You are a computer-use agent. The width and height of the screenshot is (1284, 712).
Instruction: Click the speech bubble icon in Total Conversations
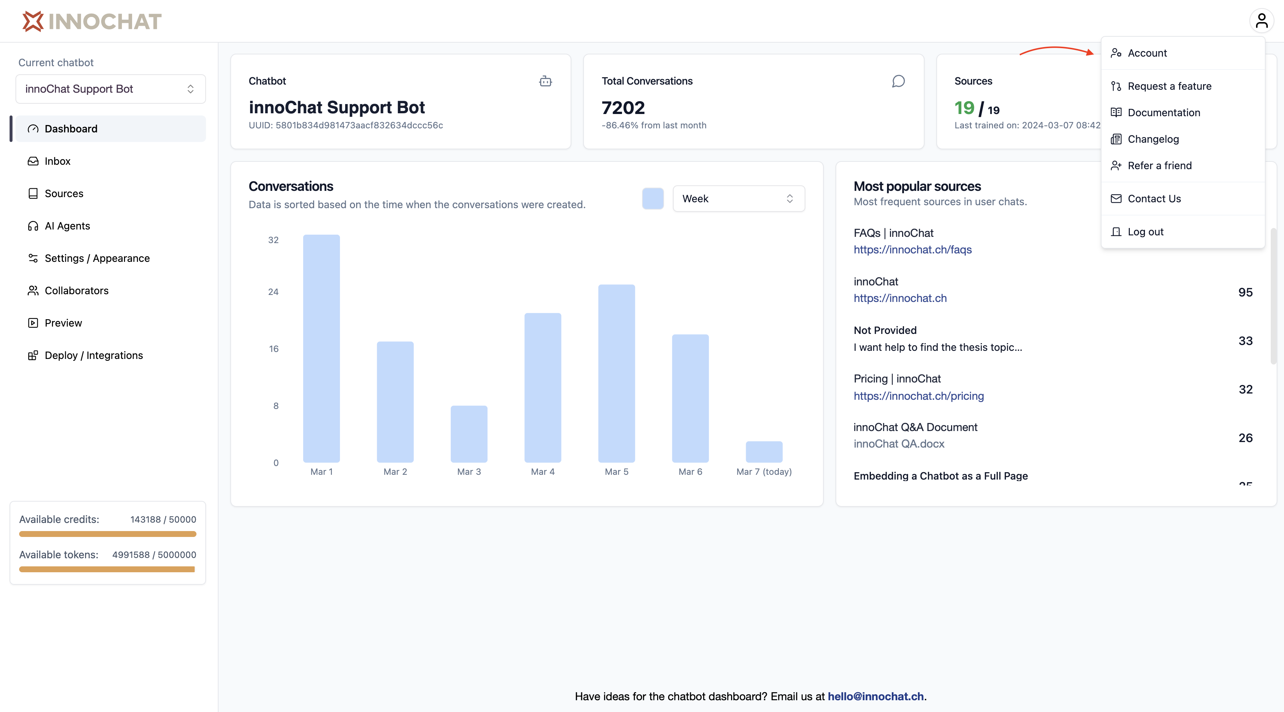point(898,81)
